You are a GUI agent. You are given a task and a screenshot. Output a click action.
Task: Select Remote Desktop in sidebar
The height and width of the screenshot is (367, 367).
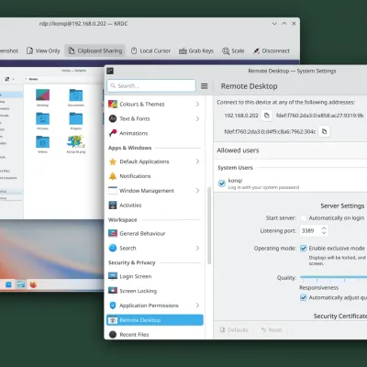155,320
